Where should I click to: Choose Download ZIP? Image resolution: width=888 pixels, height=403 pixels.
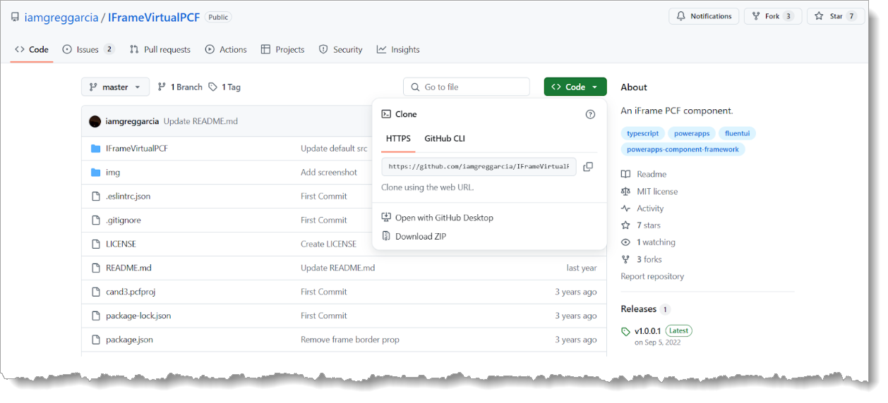(414, 236)
